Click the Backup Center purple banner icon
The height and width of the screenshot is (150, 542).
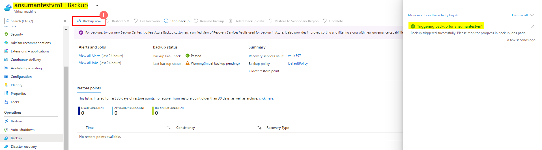click(81, 32)
